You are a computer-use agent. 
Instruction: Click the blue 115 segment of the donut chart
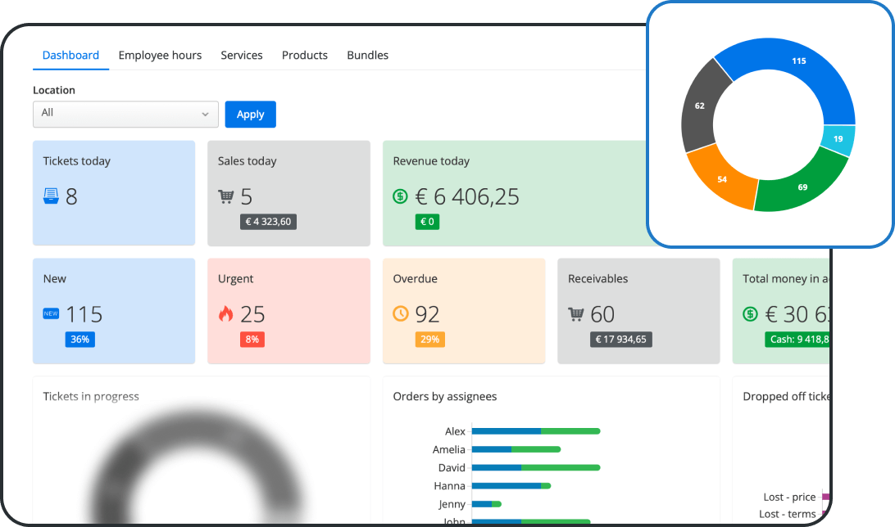point(797,61)
